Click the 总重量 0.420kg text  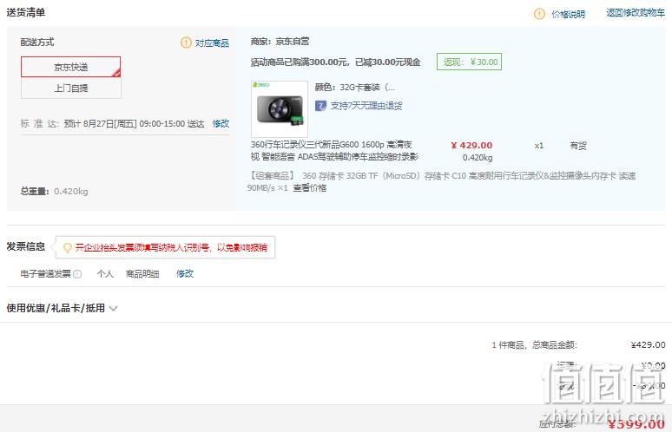point(54,191)
